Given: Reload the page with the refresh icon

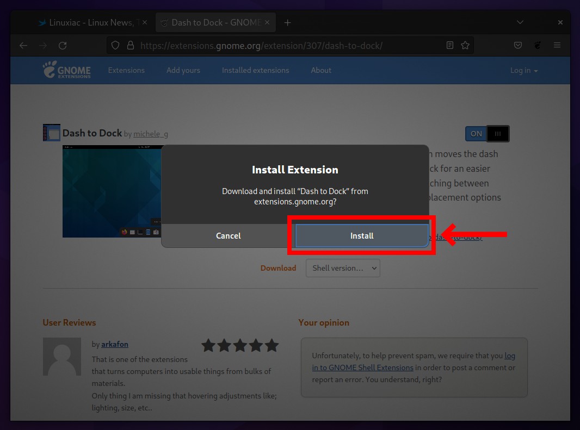Looking at the screenshot, I should tap(63, 46).
